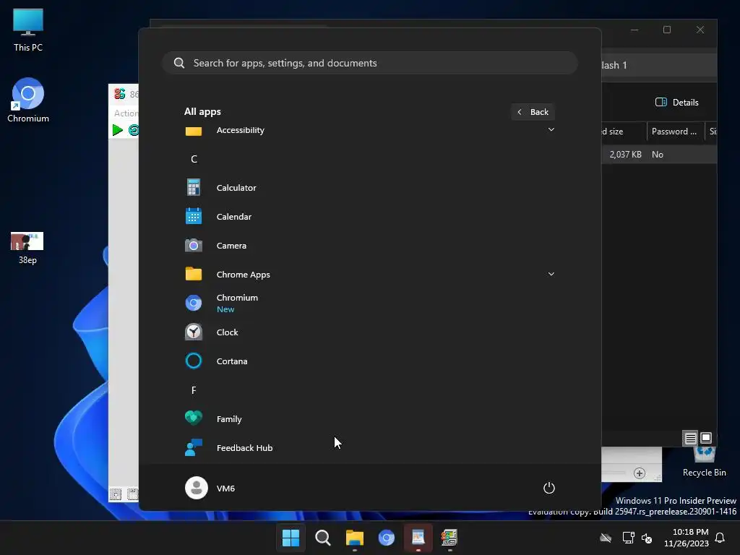740x555 pixels.
Task: Jump to apps by letter F header
Action: click(194, 390)
